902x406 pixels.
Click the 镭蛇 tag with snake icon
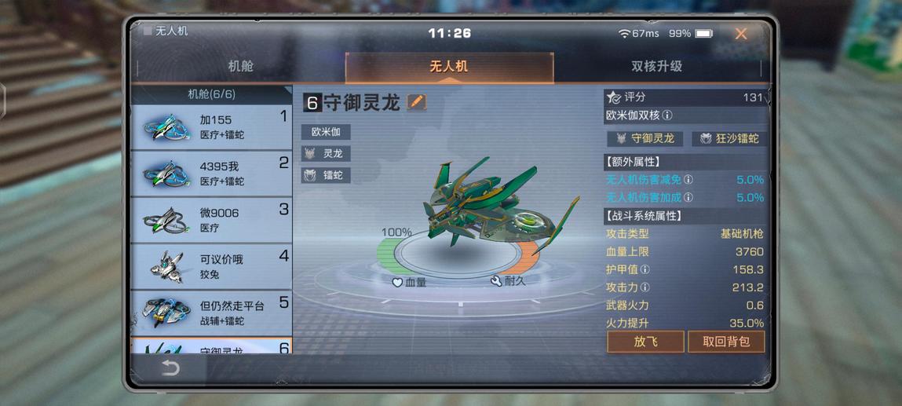[x=326, y=175]
